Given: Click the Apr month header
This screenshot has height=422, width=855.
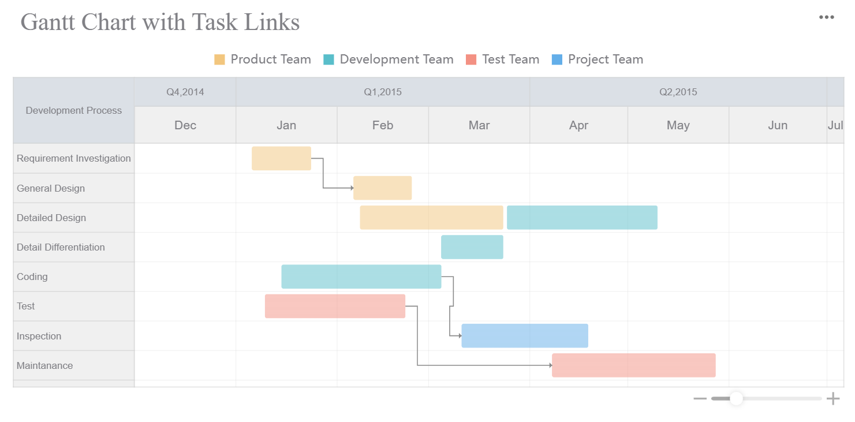Looking at the screenshot, I should 578,125.
